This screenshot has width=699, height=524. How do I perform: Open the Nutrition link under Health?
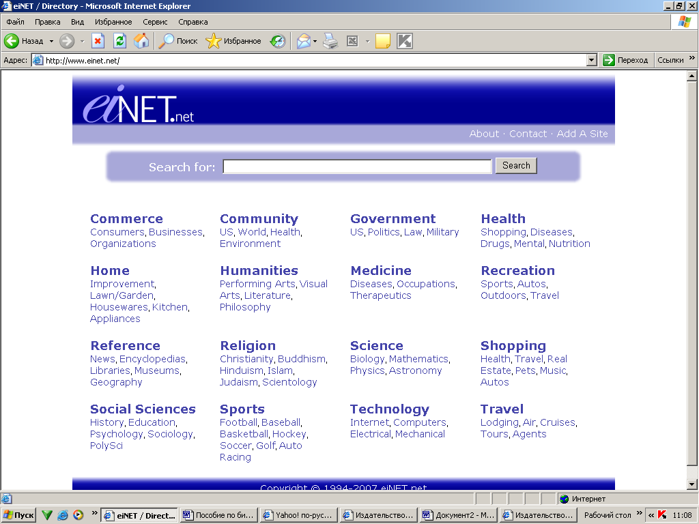tap(569, 244)
